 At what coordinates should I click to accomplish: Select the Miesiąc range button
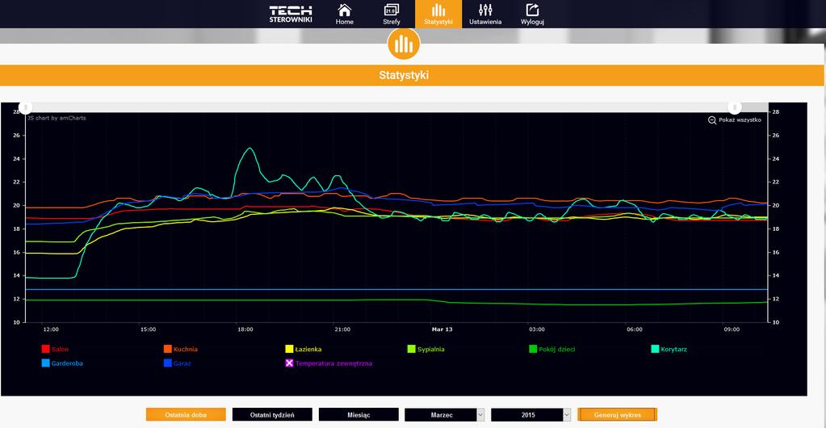pos(358,415)
